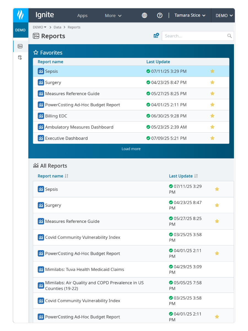Open Billing EDC report

coord(56,116)
